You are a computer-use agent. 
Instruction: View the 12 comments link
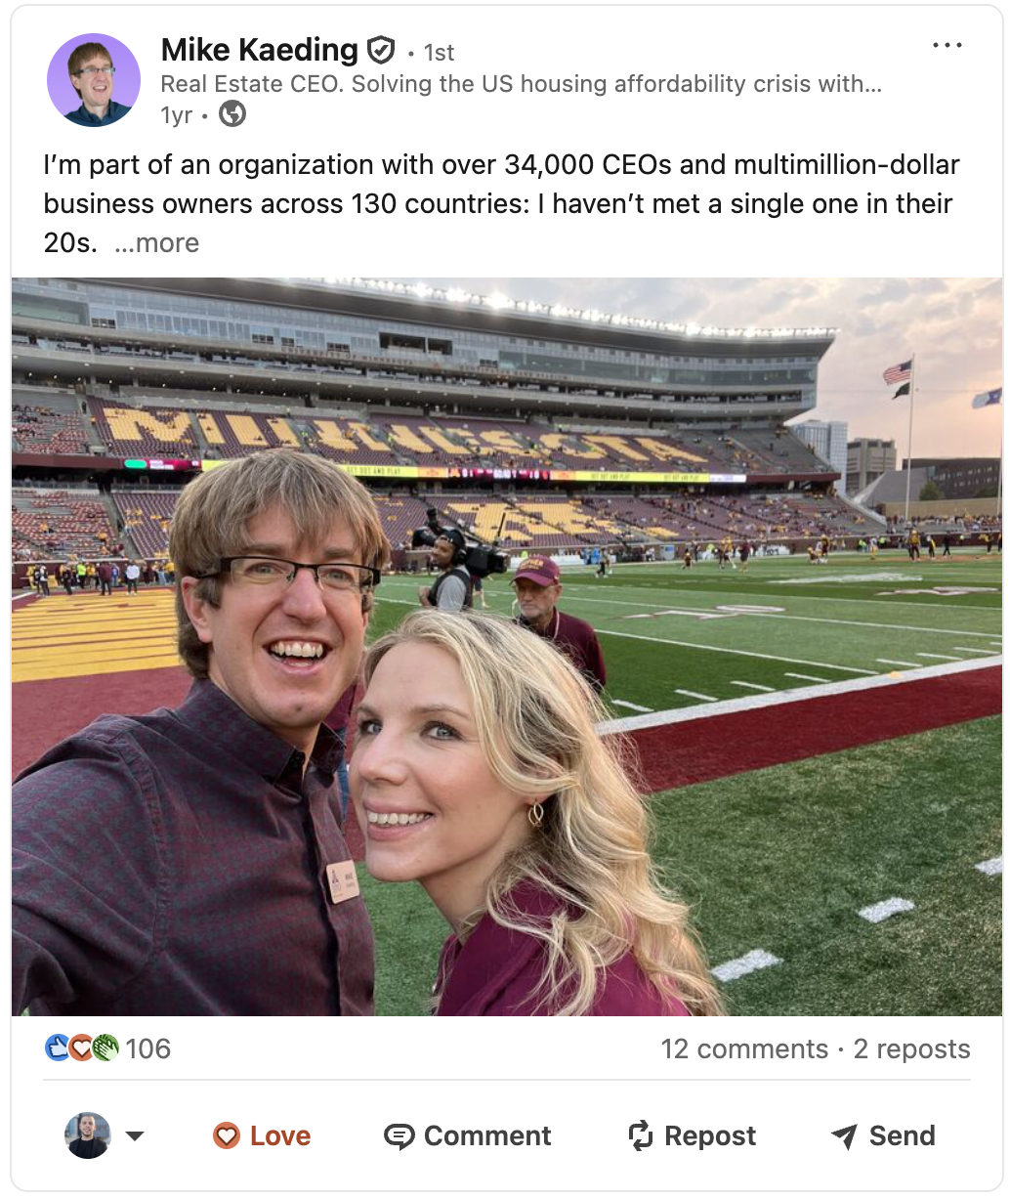point(744,1049)
